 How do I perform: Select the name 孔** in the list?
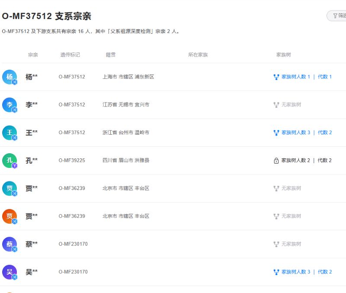(32, 161)
